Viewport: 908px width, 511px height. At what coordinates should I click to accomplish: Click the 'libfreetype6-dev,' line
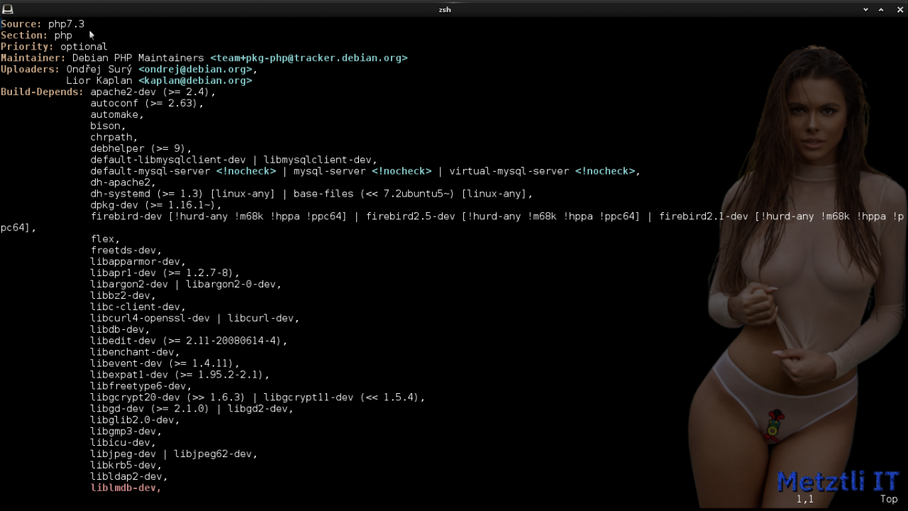141,388
